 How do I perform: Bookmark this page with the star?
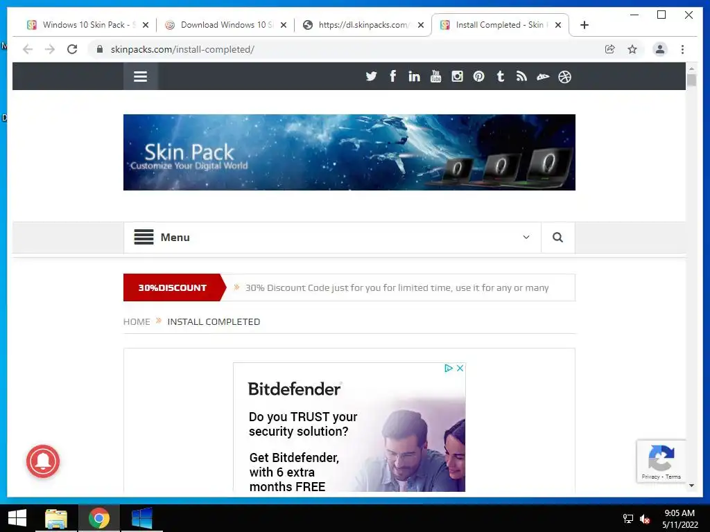pos(632,49)
